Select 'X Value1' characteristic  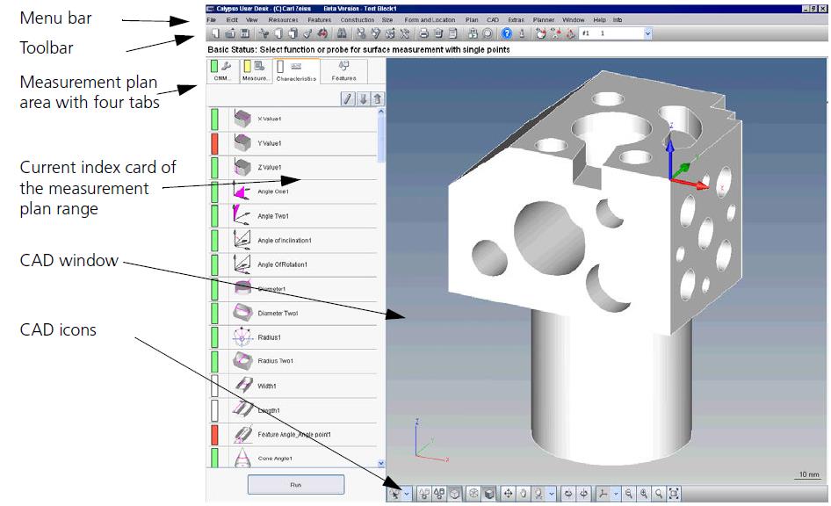click(x=293, y=119)
